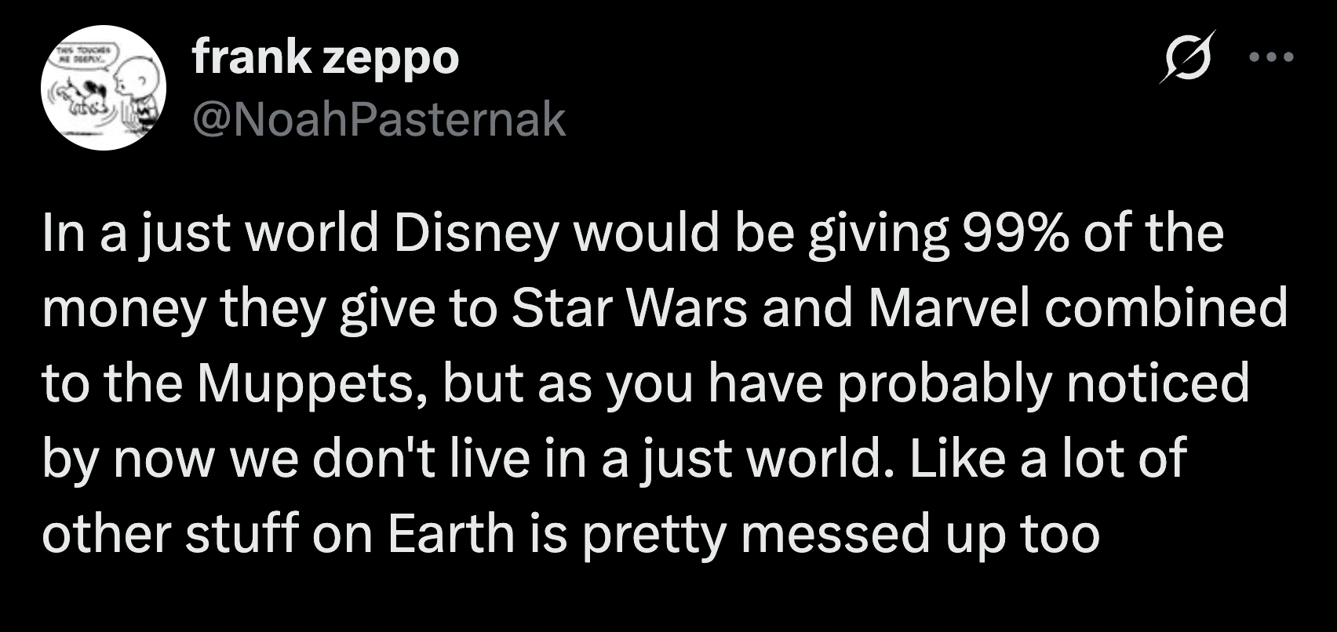1337x632 pixels.
Task: Click the capitalized word "Like" in the tweet
Action: [956, 459]
